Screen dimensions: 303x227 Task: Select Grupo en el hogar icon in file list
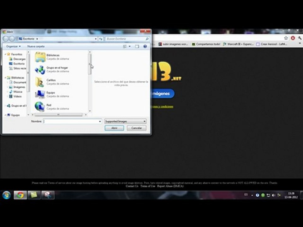click(x=40, y=70)
